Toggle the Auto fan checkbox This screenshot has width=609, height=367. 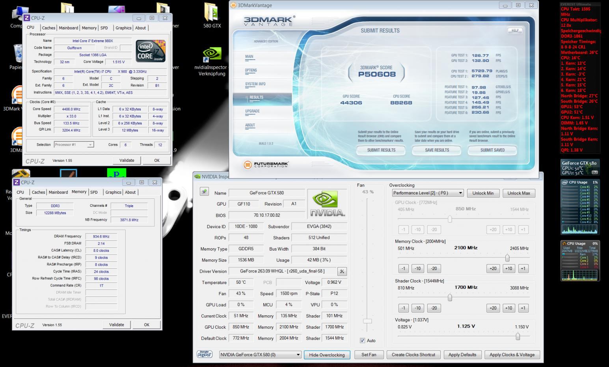[362, 341]
